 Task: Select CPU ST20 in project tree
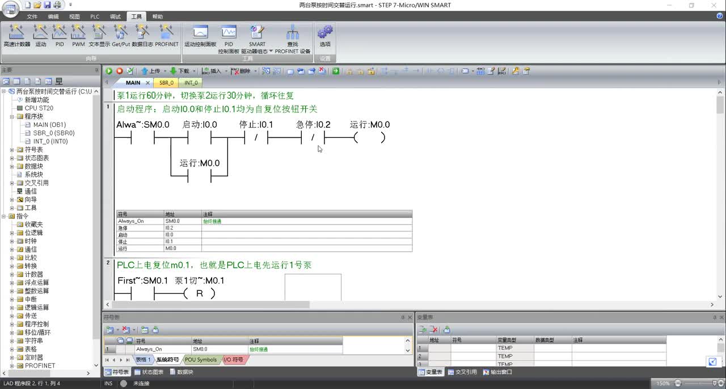click(39, 108)
